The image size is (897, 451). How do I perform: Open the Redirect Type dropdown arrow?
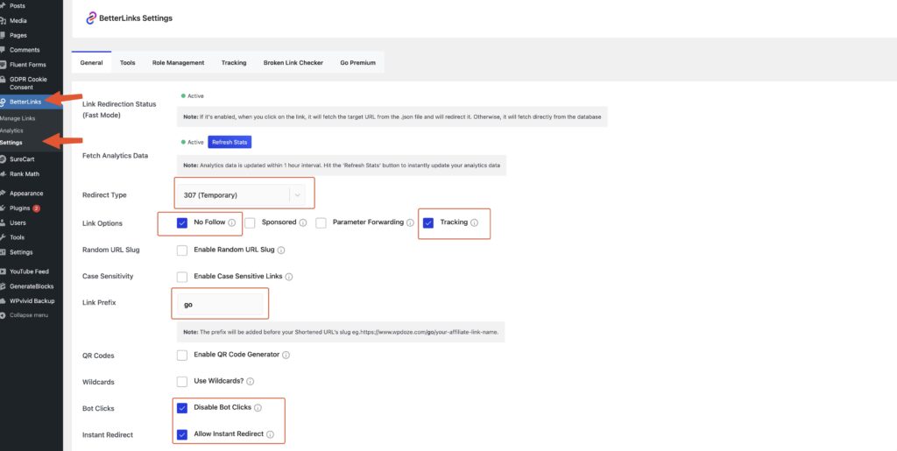click(298, 195)
